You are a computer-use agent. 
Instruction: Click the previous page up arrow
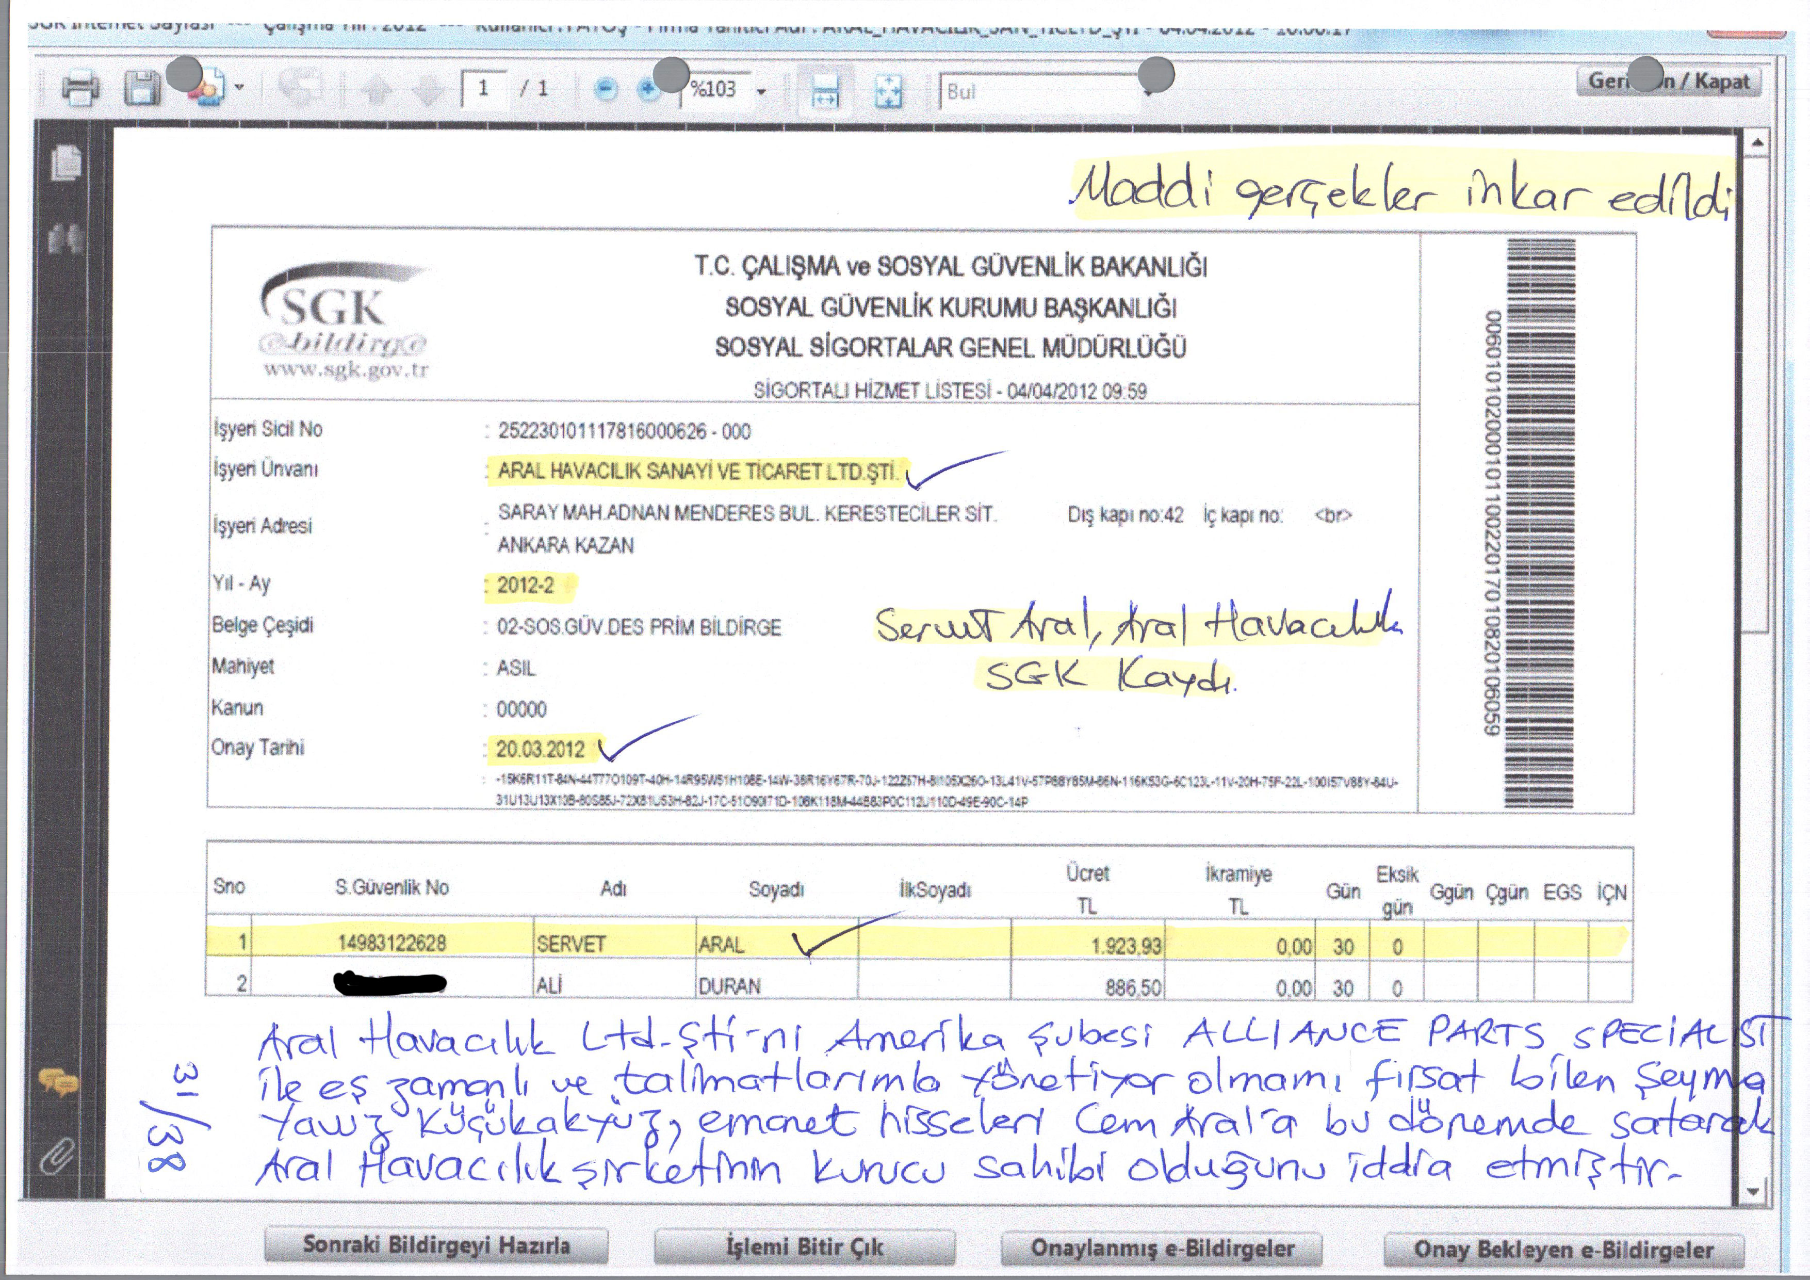377,91
